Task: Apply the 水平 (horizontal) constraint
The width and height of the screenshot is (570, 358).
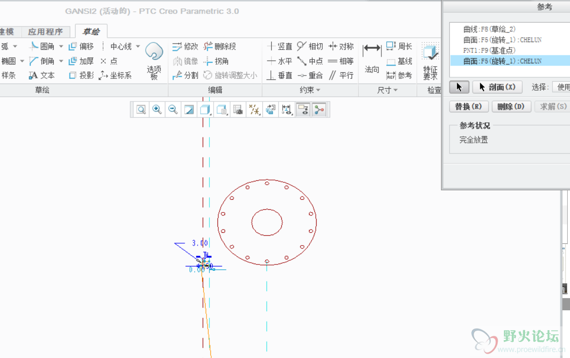Action: coord(280,61)
